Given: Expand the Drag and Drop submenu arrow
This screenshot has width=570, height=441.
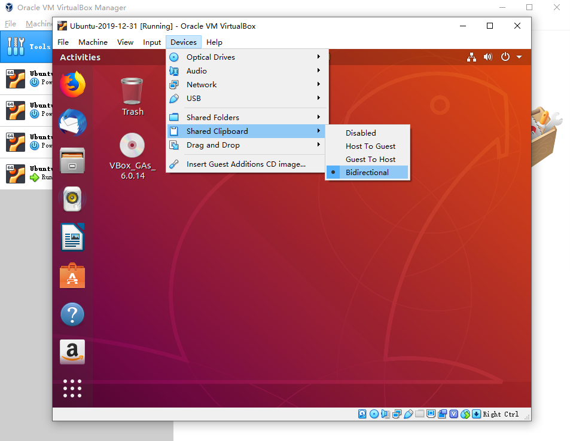Looking at the screenshot, I should click(x=318, y=145).
